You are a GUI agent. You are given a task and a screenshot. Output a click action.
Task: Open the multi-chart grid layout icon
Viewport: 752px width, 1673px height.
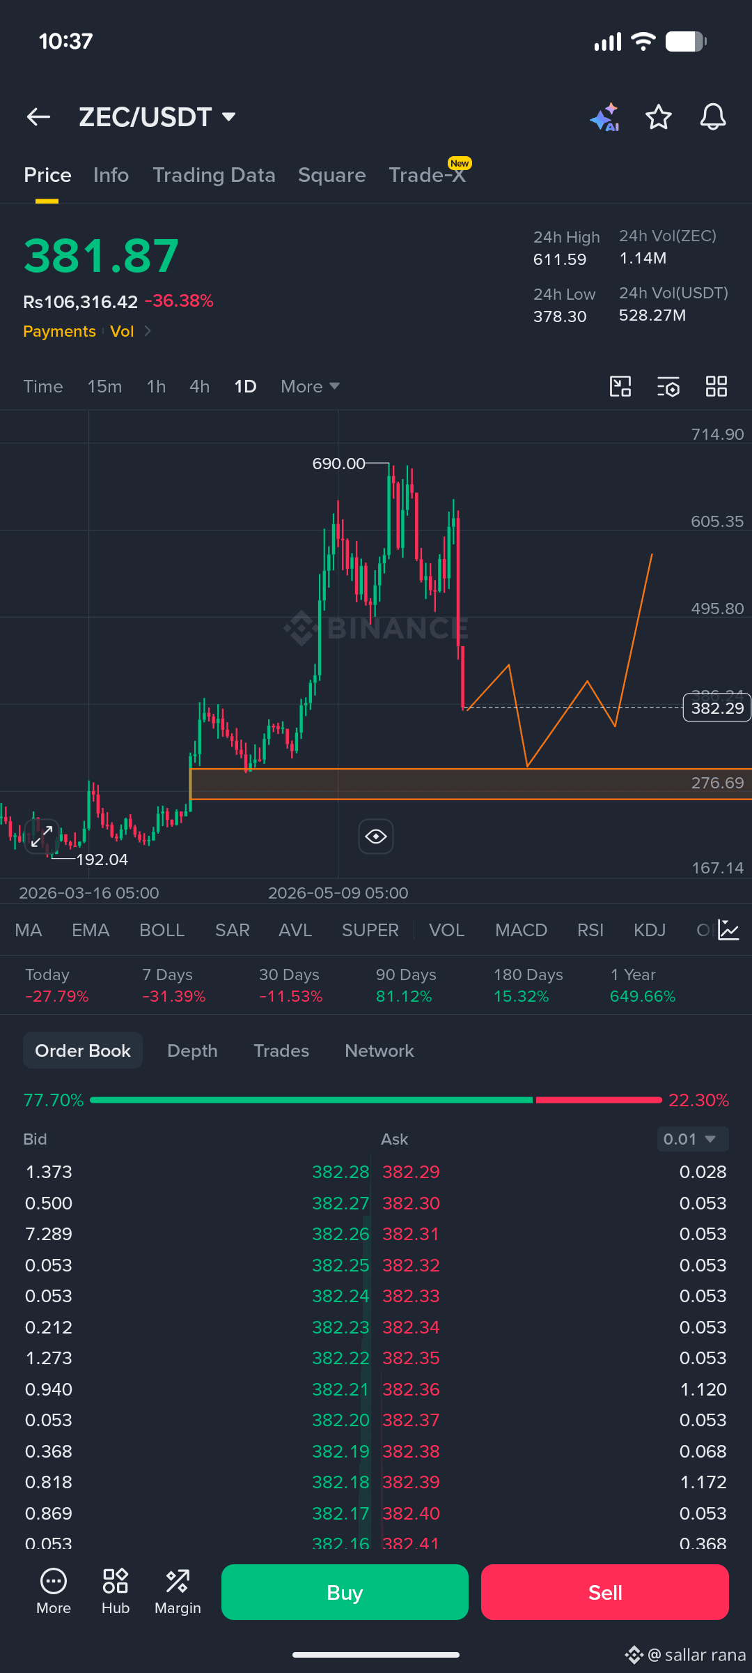716,386
